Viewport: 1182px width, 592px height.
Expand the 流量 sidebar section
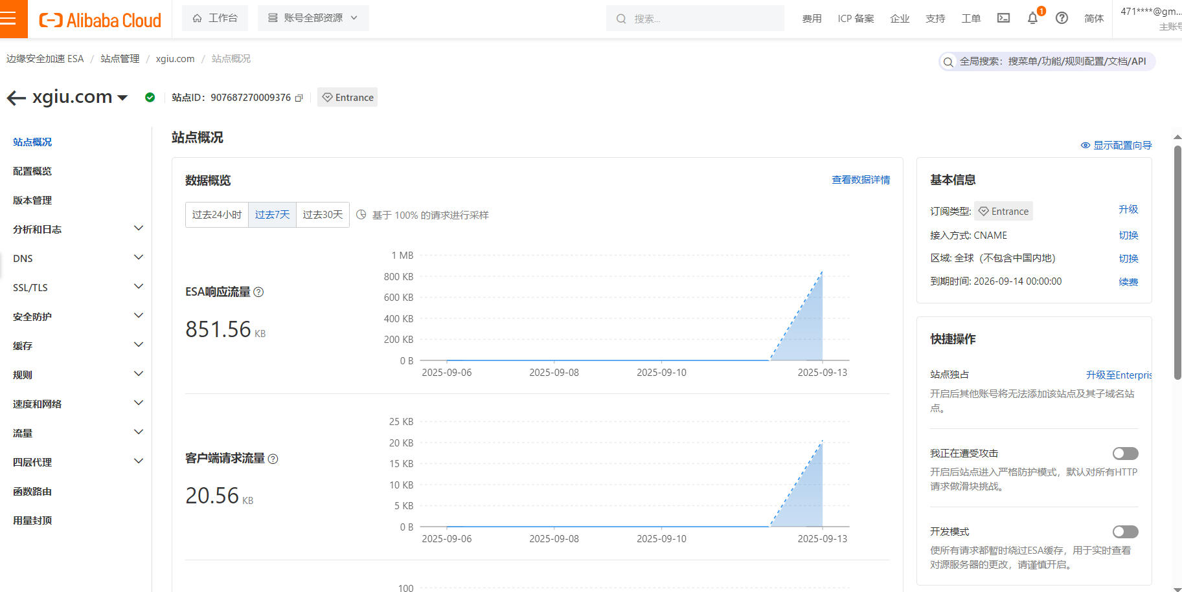(x=78, y=433)
